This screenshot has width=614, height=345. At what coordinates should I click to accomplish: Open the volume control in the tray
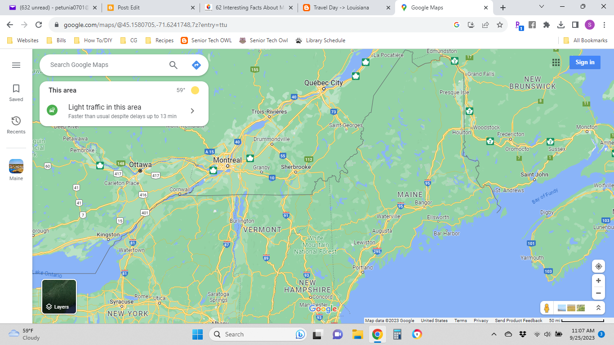(547, 334)
